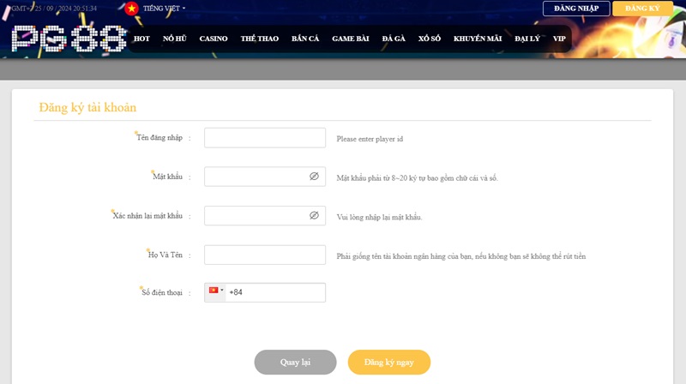Click the 'Please enter player id' hint text
The image size is (686, 384).
point(370,139)
